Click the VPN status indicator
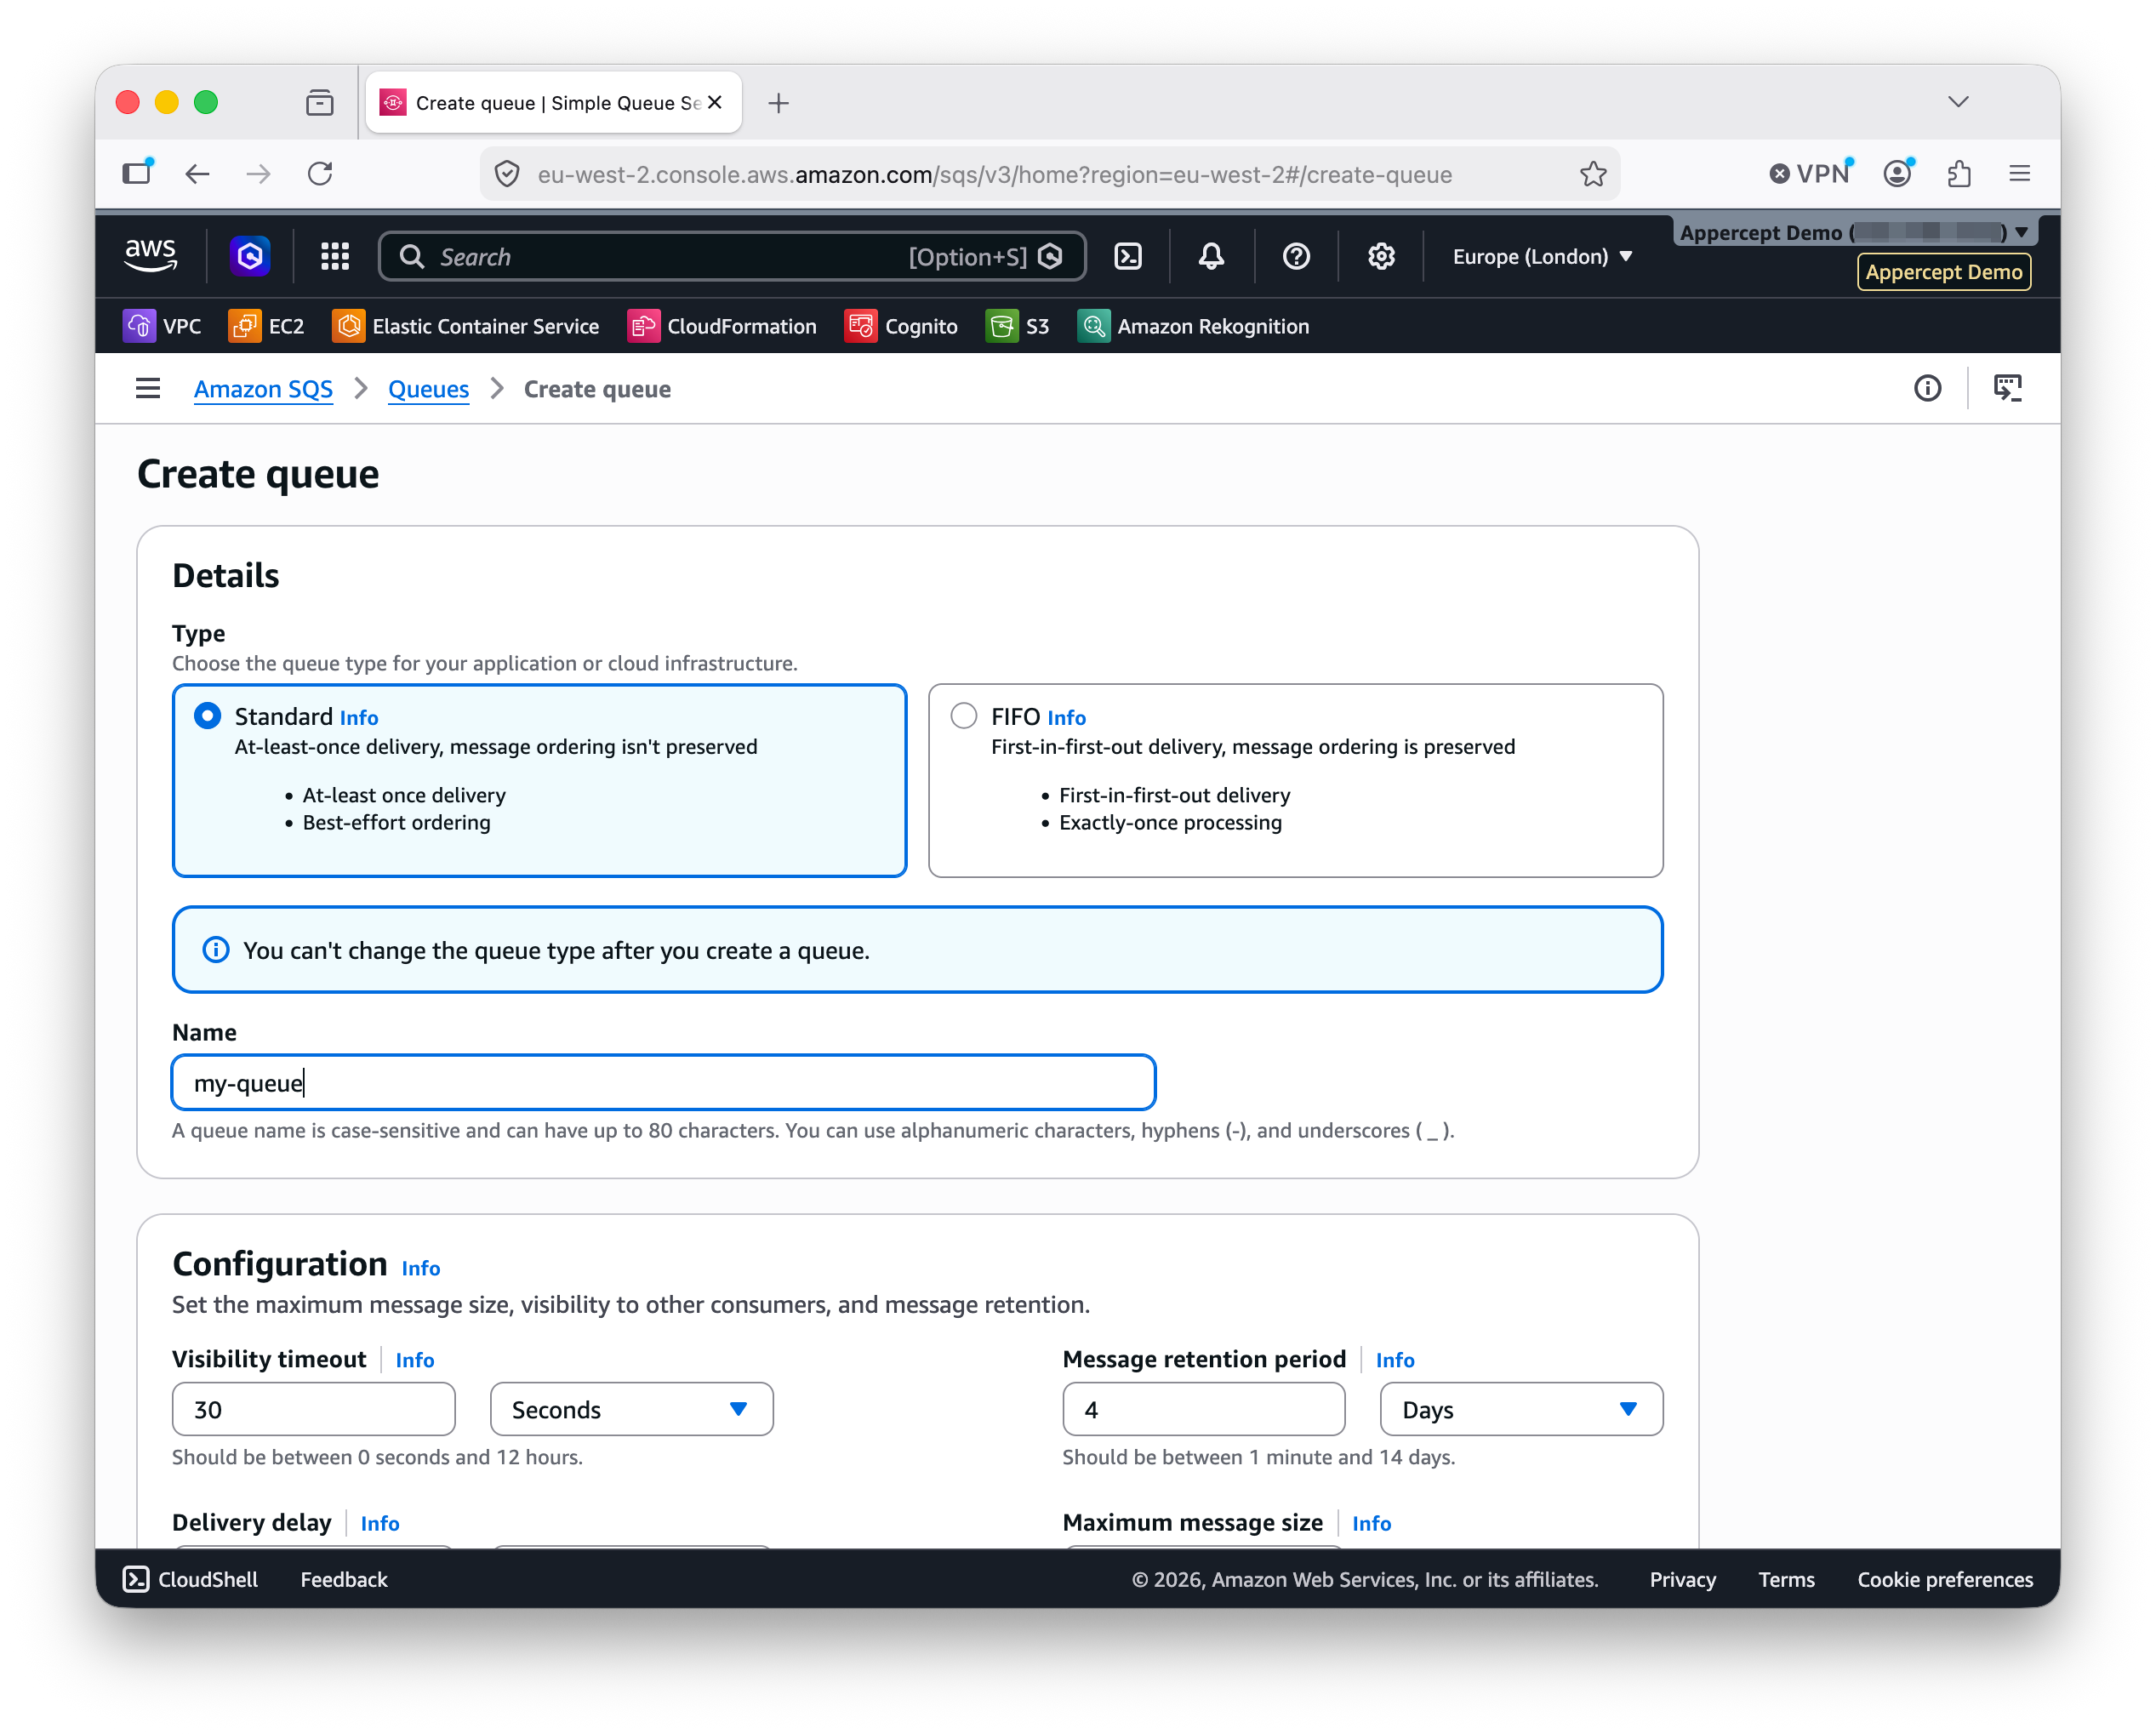Screen dimensions: 2156x1734 pyautogui.click(x=1810, y=173)
